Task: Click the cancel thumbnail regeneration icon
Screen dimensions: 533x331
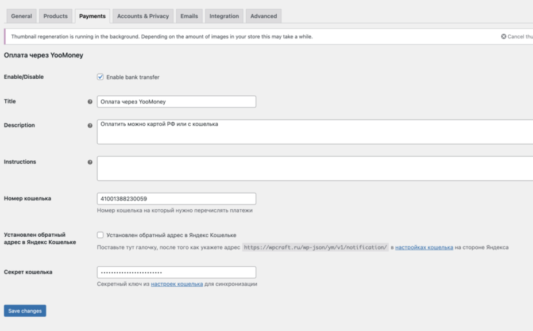Action: 504,36
